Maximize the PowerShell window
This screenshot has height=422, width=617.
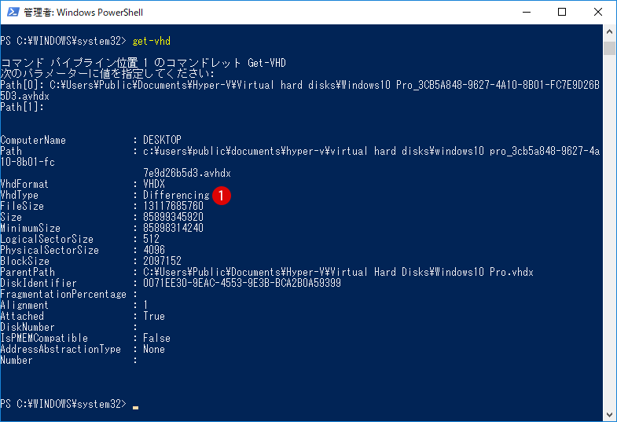[562, 13]
